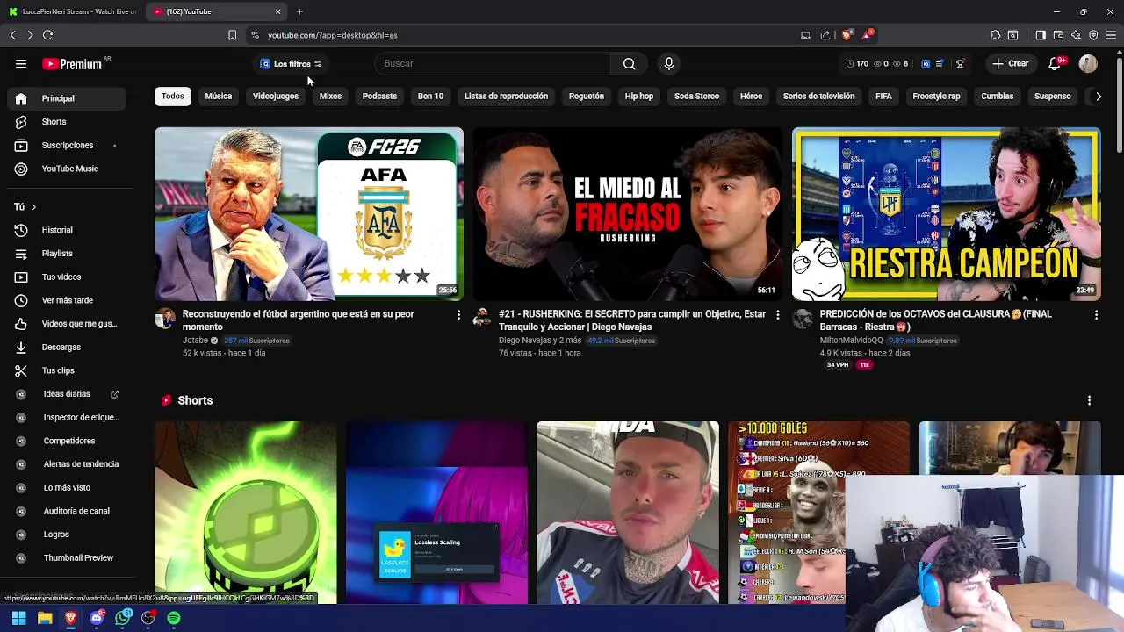Open the RIESTRA CAMPEÓN video thumbnail
This screenshot has width=1124, height=632.
tap(946, 214)
